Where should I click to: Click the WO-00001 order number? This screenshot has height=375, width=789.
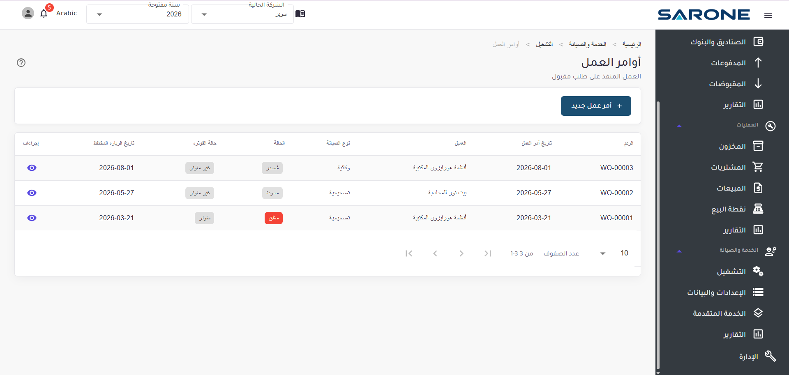[616, 218]
